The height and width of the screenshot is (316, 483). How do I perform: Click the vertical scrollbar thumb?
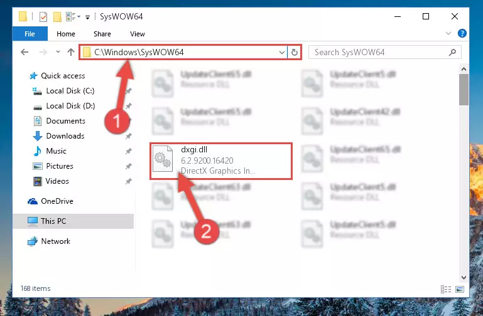coord(464,90)
